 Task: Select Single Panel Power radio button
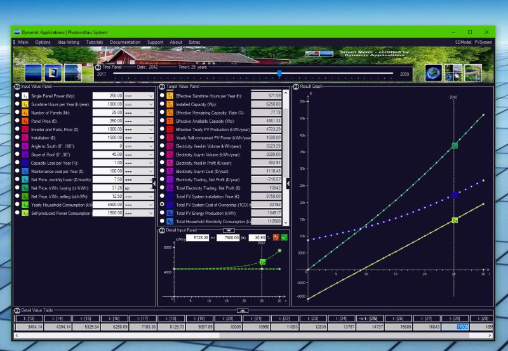(17, 95)
